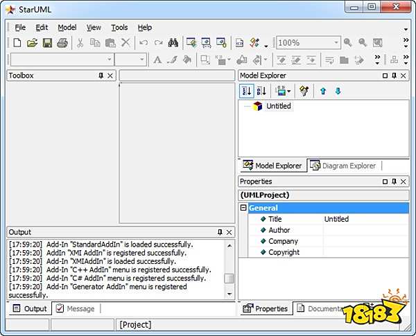The image size is (416, 336).
Task: Click the Output panel scrollbar thumb
Action: [229, 278]
